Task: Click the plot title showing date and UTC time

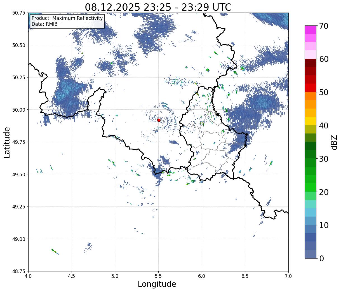Action: [x=158, y=7]
